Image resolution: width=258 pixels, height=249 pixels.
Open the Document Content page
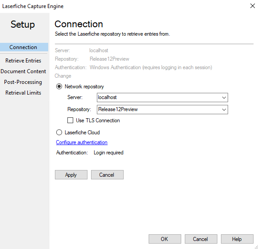[23, 71]
